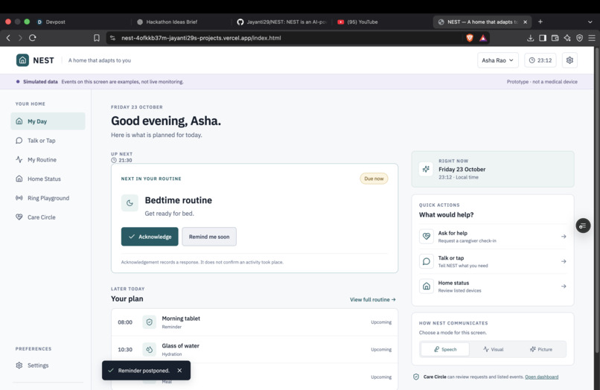Image resolution: width=600 pixels, height=390 pixels.
Task: Click the page vertical scrollbar
Action: [597, 199]
